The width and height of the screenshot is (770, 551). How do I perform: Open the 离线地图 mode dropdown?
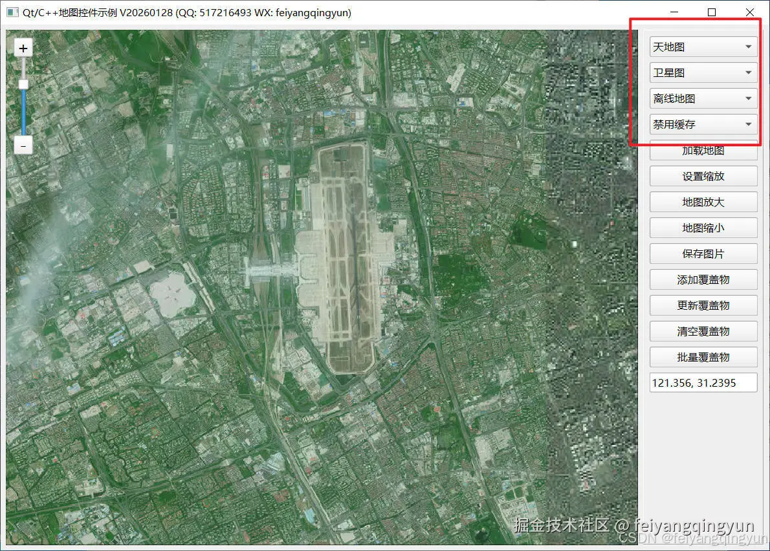tap(703, 98)
